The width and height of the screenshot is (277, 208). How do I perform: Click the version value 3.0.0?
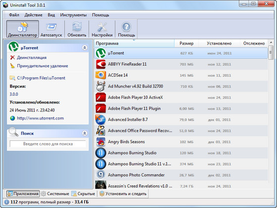pos(14,94)
